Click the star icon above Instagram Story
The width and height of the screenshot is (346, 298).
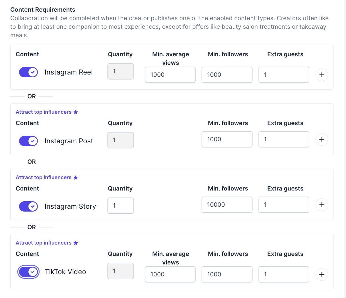pyautogui.click(x=76, y=177)
